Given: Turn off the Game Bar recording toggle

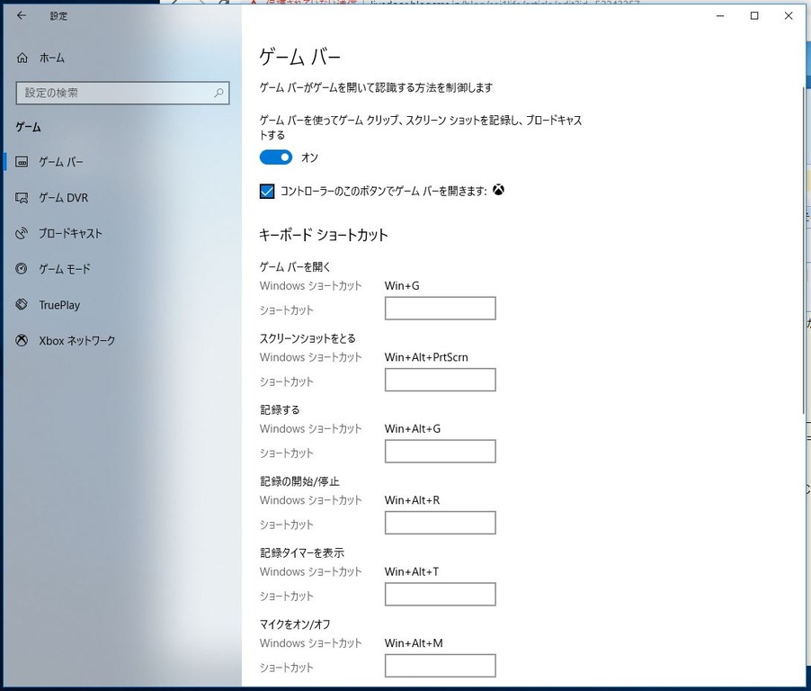Looking at the screenshot, I should pos(276,157).
